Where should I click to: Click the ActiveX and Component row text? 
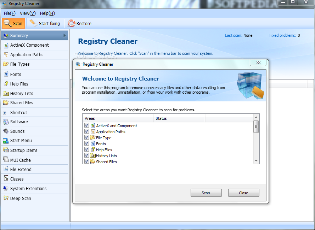[x=117, y=126]
